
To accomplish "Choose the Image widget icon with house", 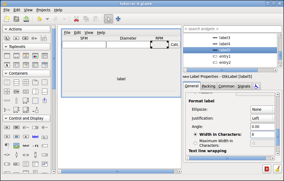I will pos(16,145).
